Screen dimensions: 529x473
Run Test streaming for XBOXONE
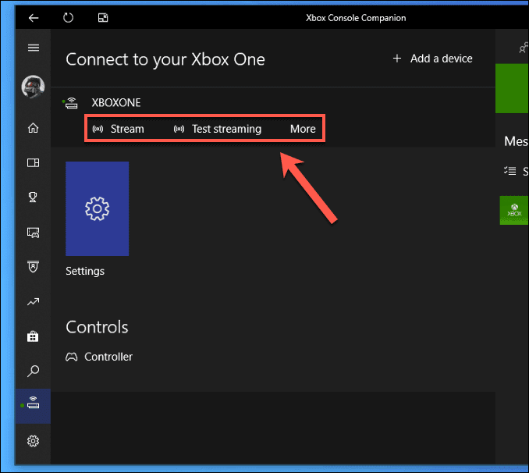[217, 129]
